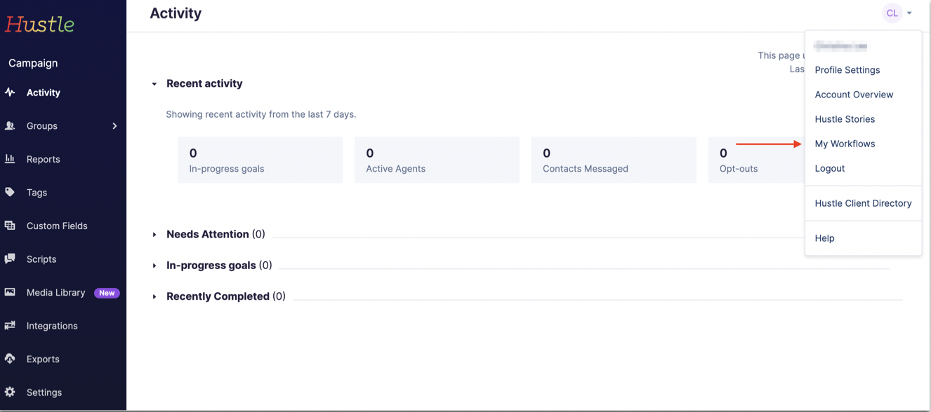Click the Settings gear icon
The image size is (931, 412).
(x=10, y=392)
